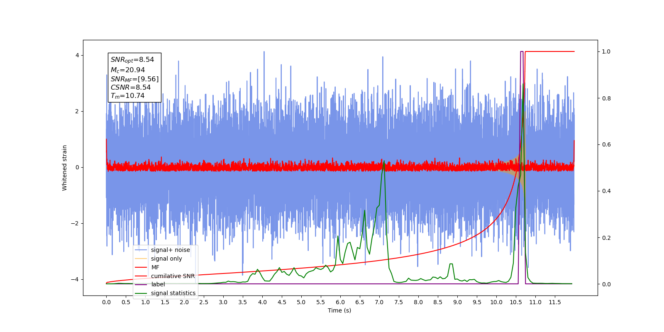
Task: Click the x-axis tick label 5.0
Action: click(x=301, y=302)
